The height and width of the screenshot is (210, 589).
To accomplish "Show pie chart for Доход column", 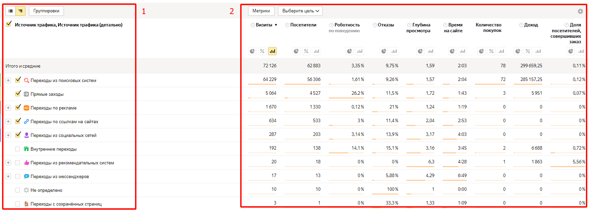I will coord(518,51).
